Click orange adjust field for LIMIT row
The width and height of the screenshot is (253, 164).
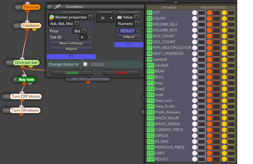216,154
